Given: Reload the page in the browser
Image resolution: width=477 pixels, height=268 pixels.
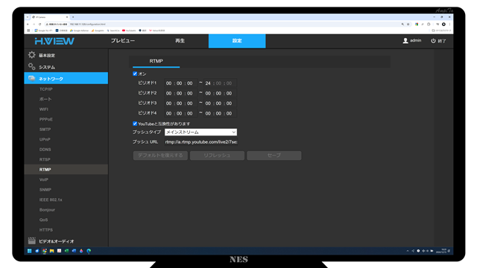Looking at the screenshot, I should click(x=40, y=24).
